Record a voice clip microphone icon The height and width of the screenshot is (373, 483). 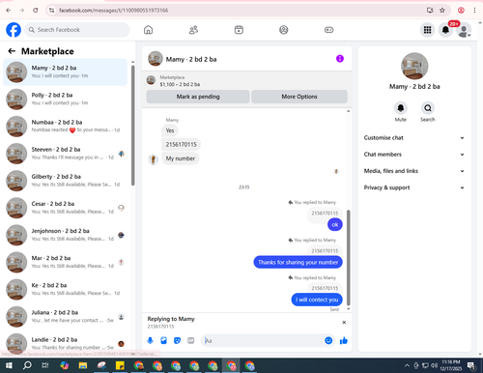click(x=150, y=340)
